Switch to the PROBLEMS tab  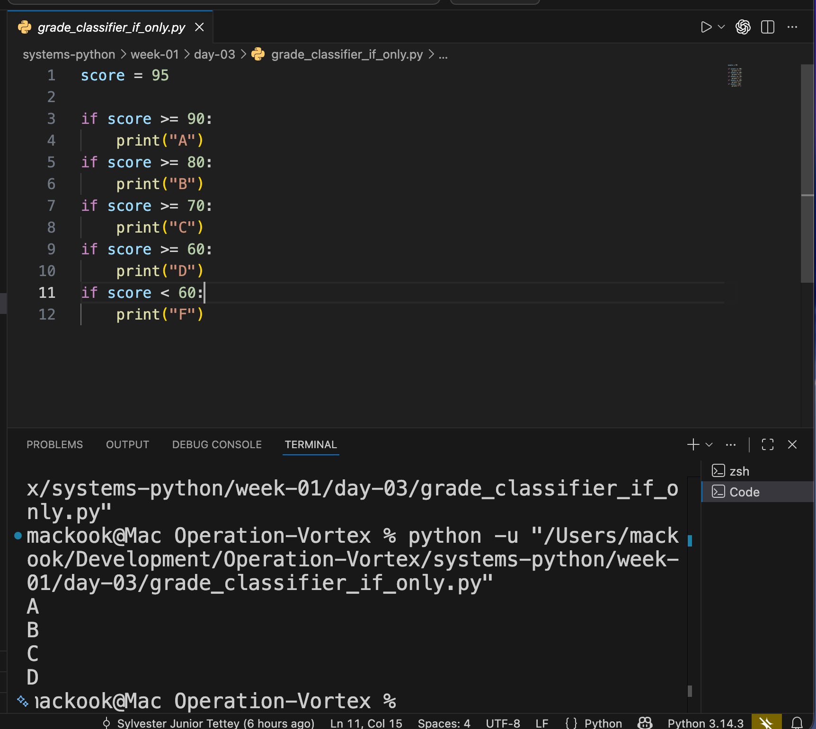(x=54, y=444)
